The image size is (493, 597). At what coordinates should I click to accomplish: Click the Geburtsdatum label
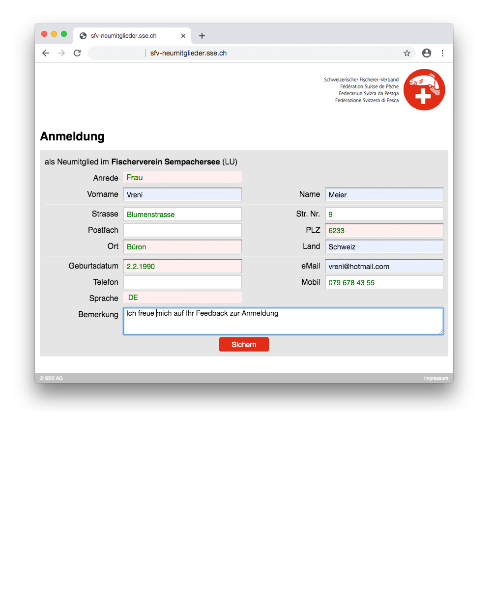tap(93, 266)
